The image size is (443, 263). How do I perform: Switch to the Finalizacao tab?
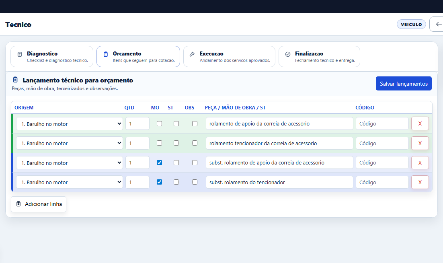click(319, 56)
